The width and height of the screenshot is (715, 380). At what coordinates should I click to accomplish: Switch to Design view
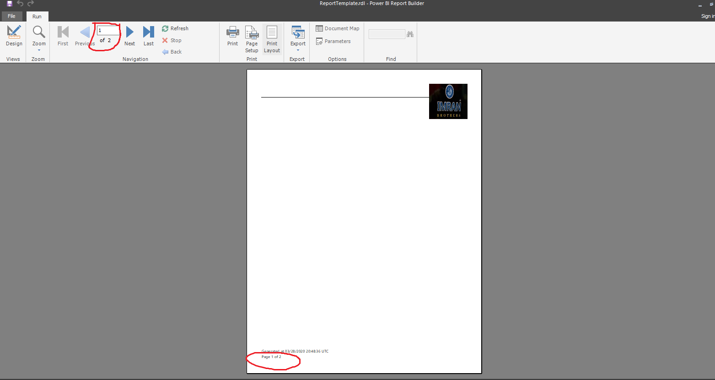[14, 36]
